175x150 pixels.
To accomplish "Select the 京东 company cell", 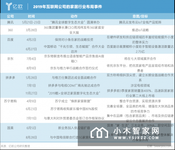I will [x=10, y=59].
